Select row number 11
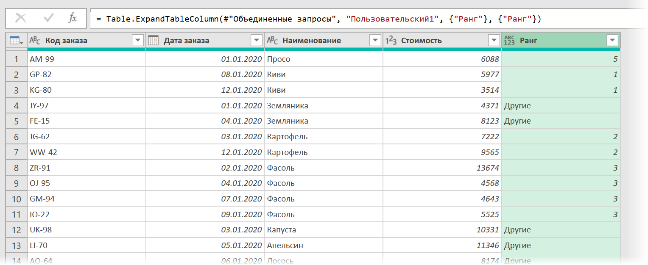Viewport: 648px width, 265px height. coord(17,214)
